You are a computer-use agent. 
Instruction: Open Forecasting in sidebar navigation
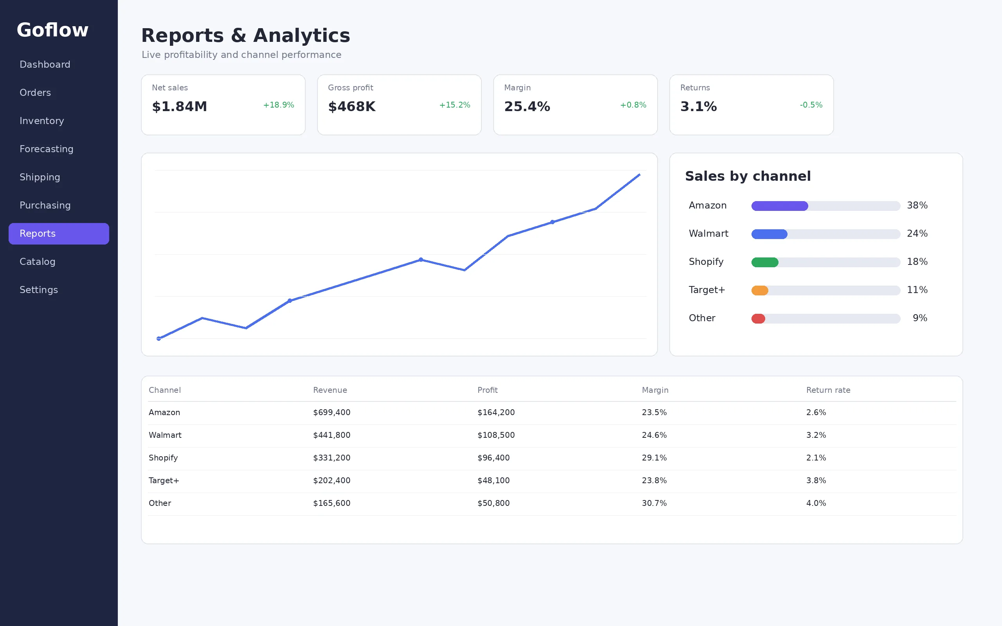click(59, 149)
